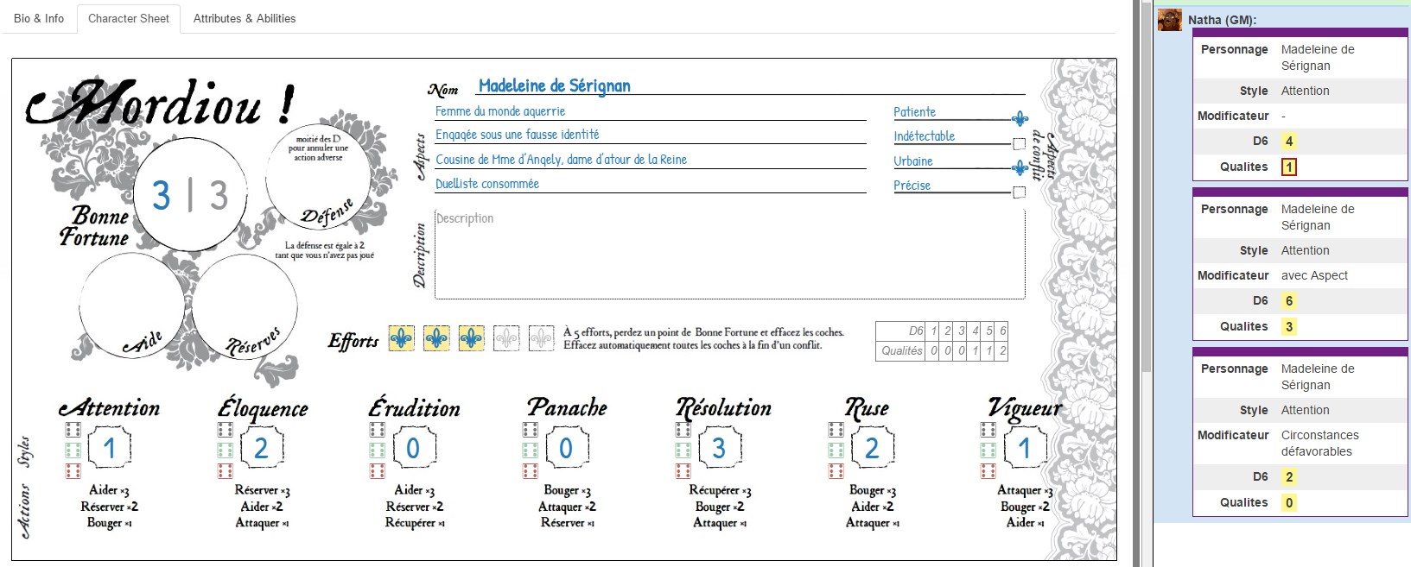The image size is (1411, 567).
Task: Click the Aide circle field
Action: coord(131,306)
